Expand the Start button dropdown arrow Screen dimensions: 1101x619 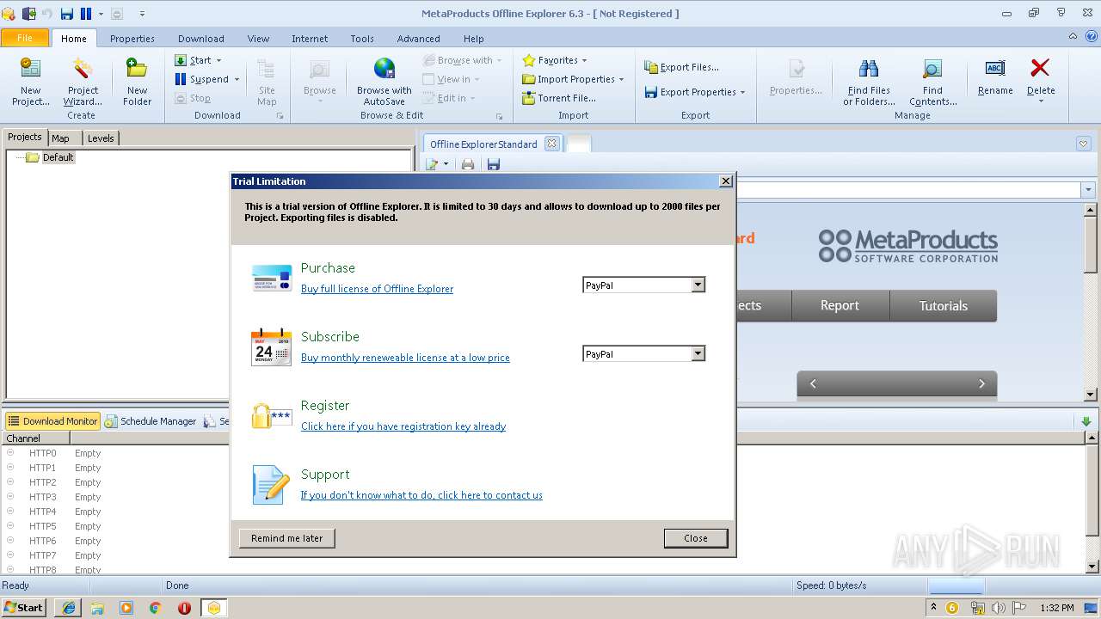218,60
